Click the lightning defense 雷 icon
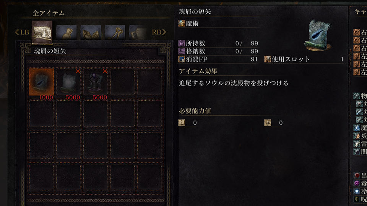Viewport: 367px width, 206px height. (x=356, y=144)
